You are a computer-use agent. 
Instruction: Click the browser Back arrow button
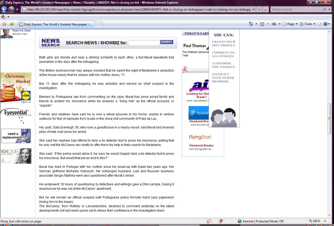(4, 10)
